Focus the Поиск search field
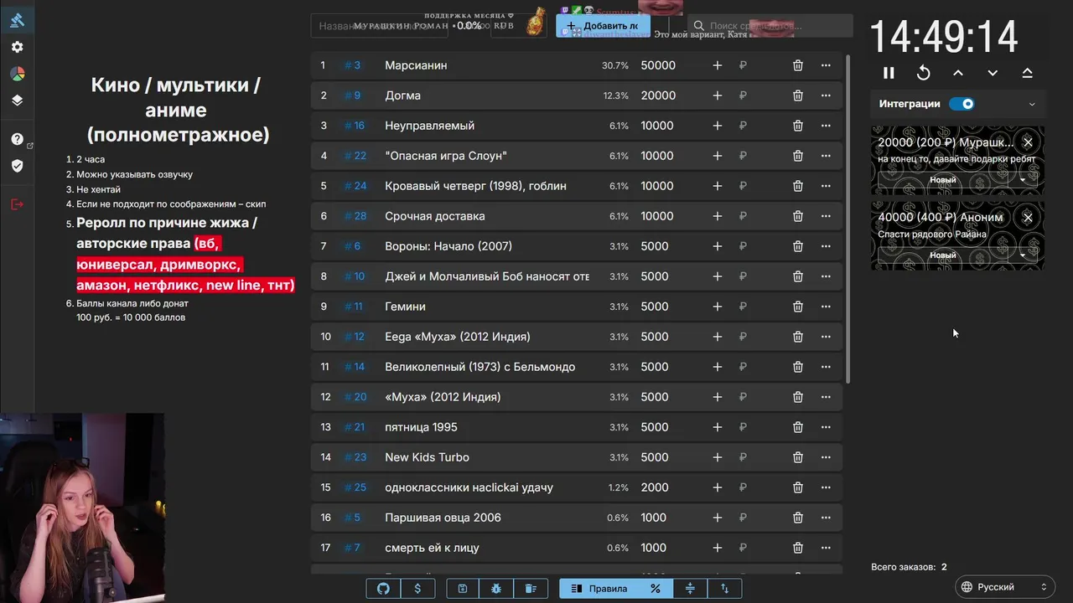Viewport: 1073px width, 603px height. (x=770, y=26)
